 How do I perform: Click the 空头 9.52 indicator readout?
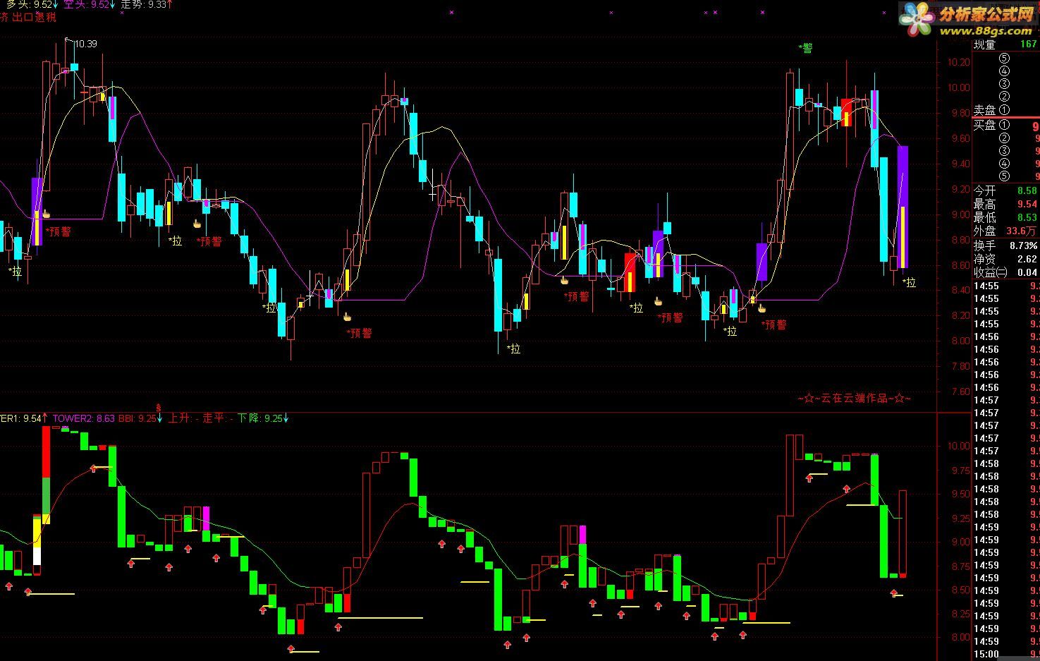point(90,4)
